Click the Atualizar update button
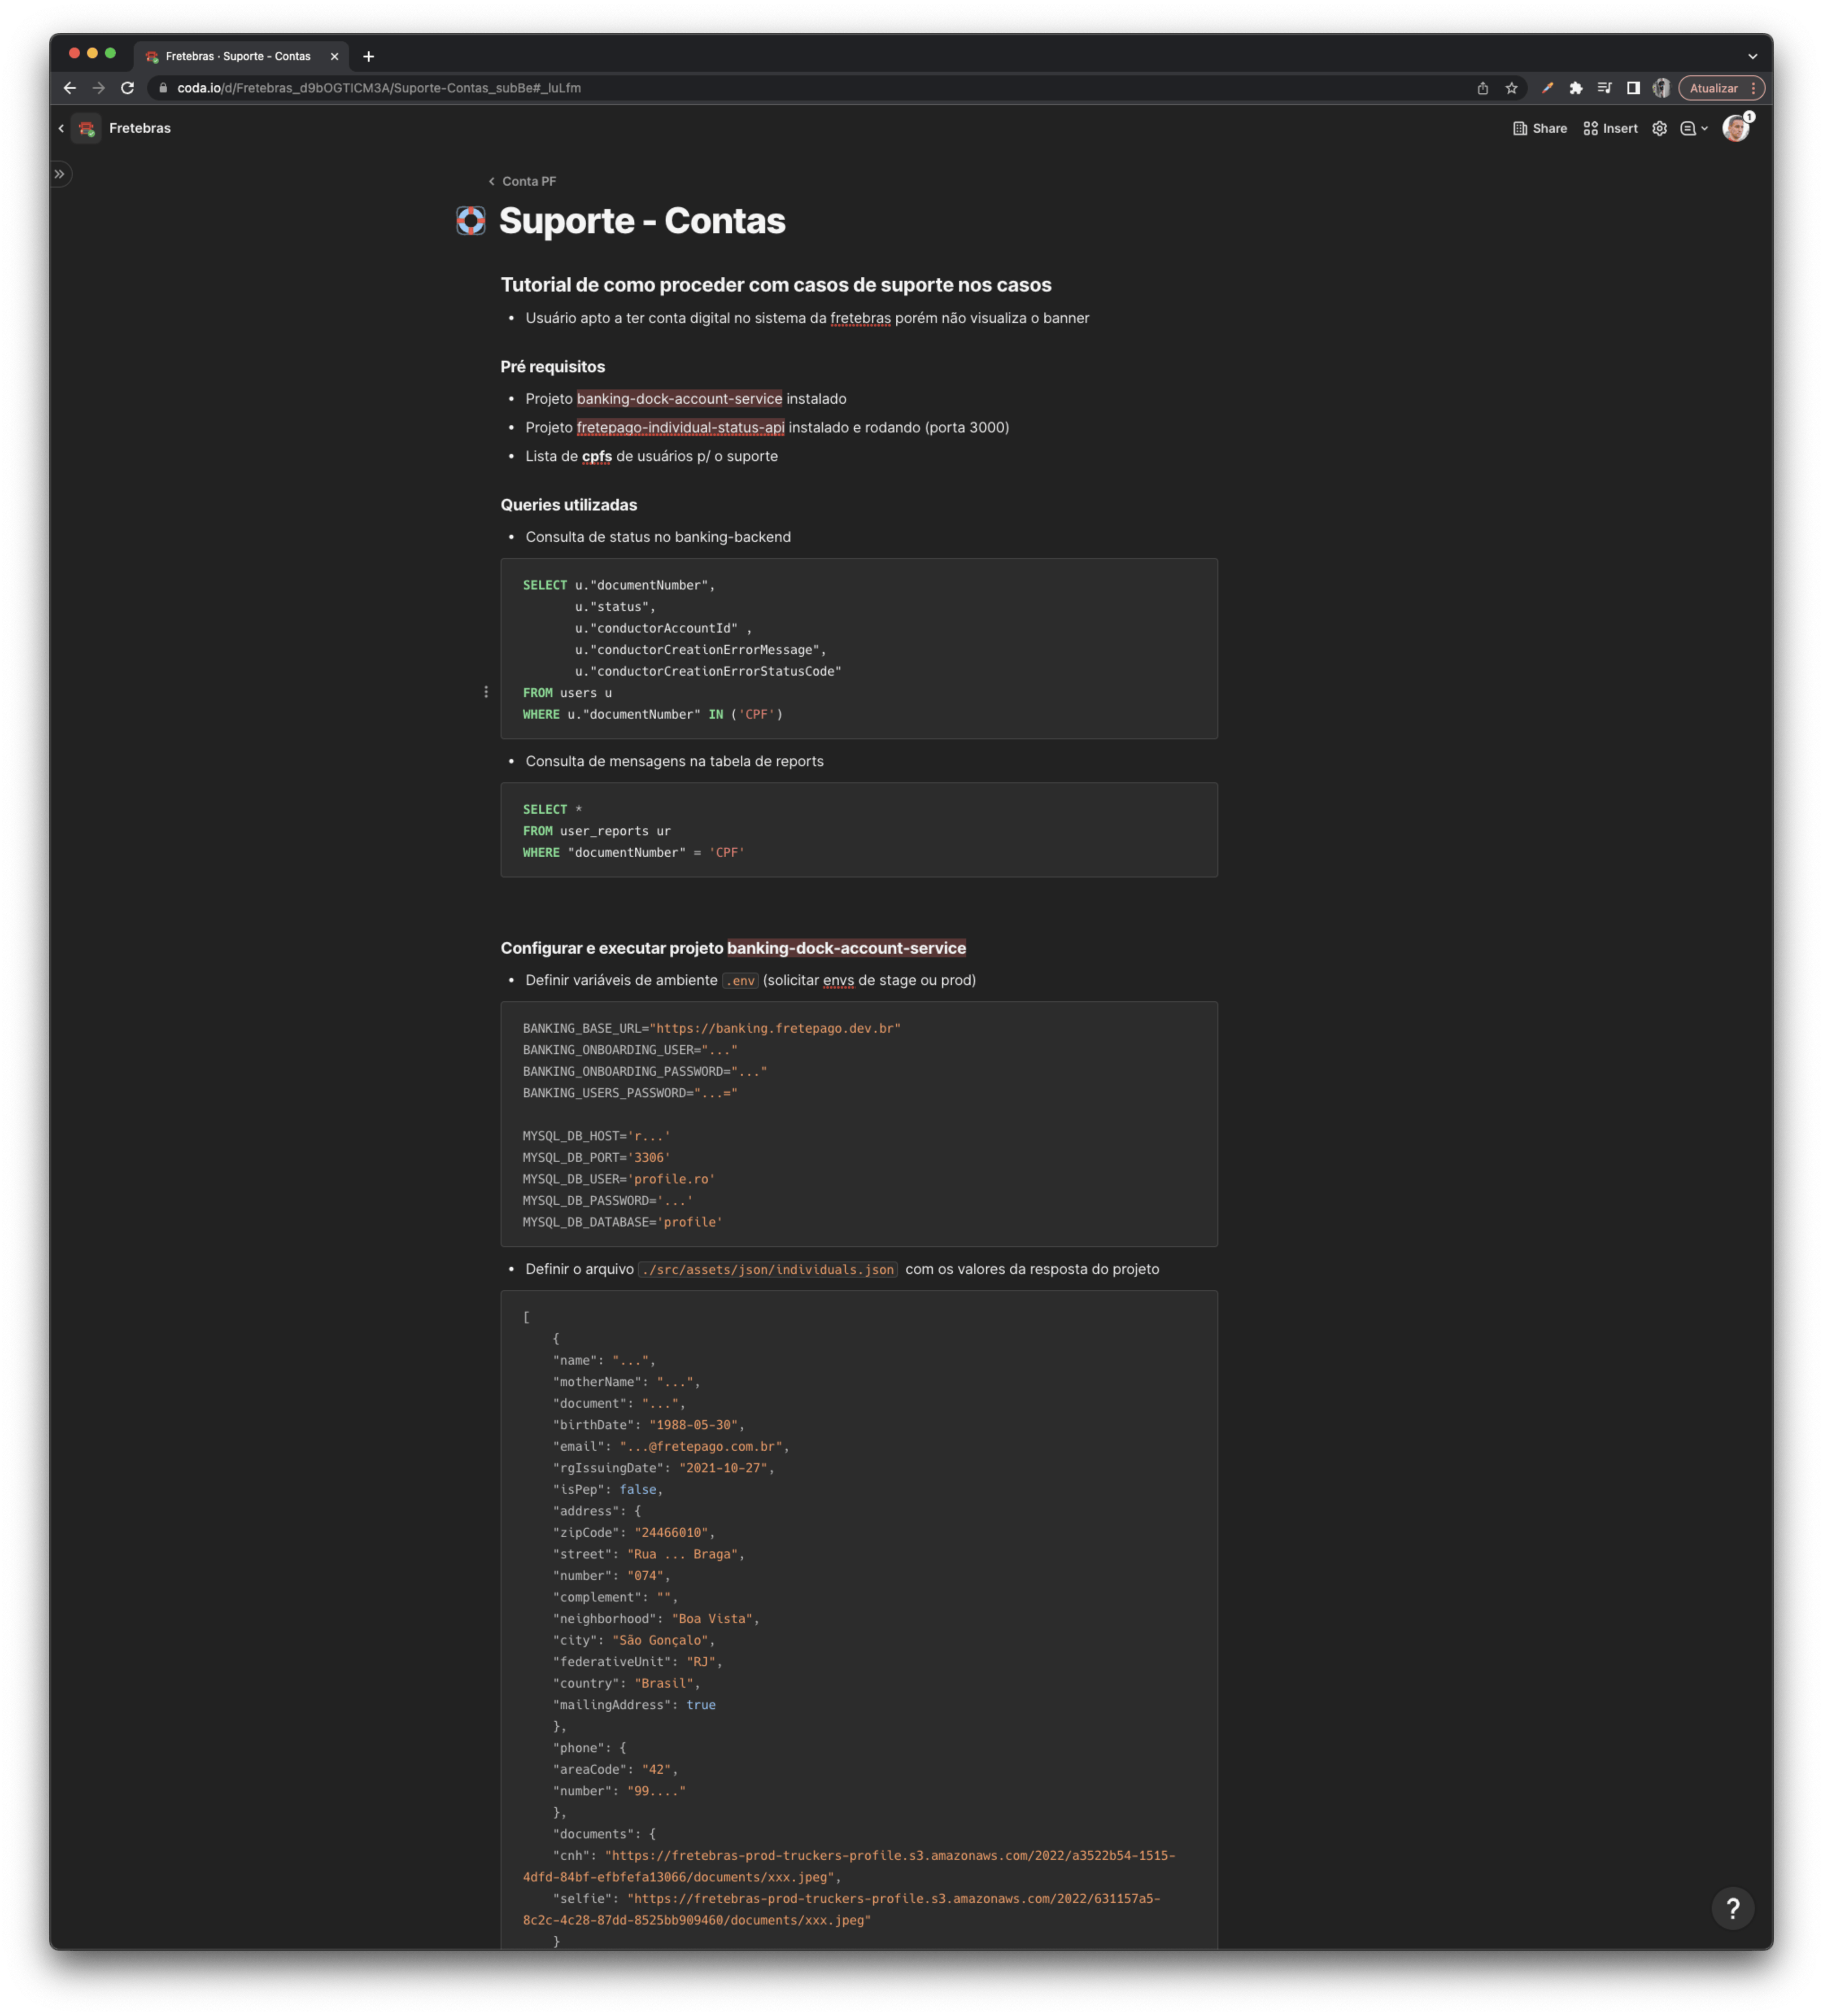 click(1713, 88)
